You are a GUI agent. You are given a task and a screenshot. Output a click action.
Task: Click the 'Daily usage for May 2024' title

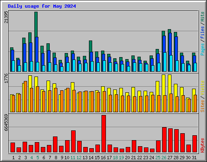(42, 6)
